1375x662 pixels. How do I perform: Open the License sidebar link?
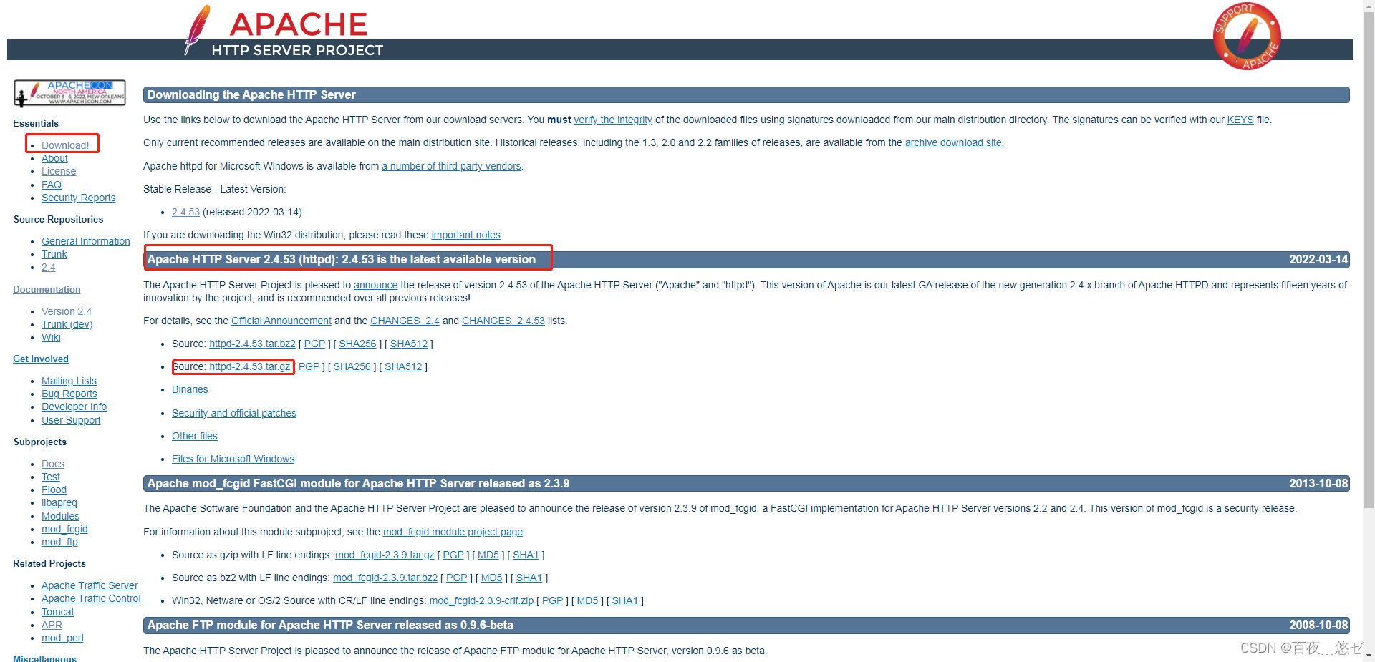pyautogui.click(x=59, y=171)
